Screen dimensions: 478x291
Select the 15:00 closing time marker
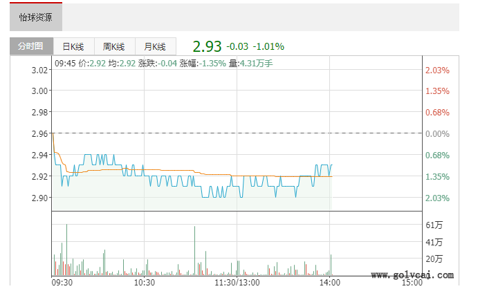click(412, 283)
